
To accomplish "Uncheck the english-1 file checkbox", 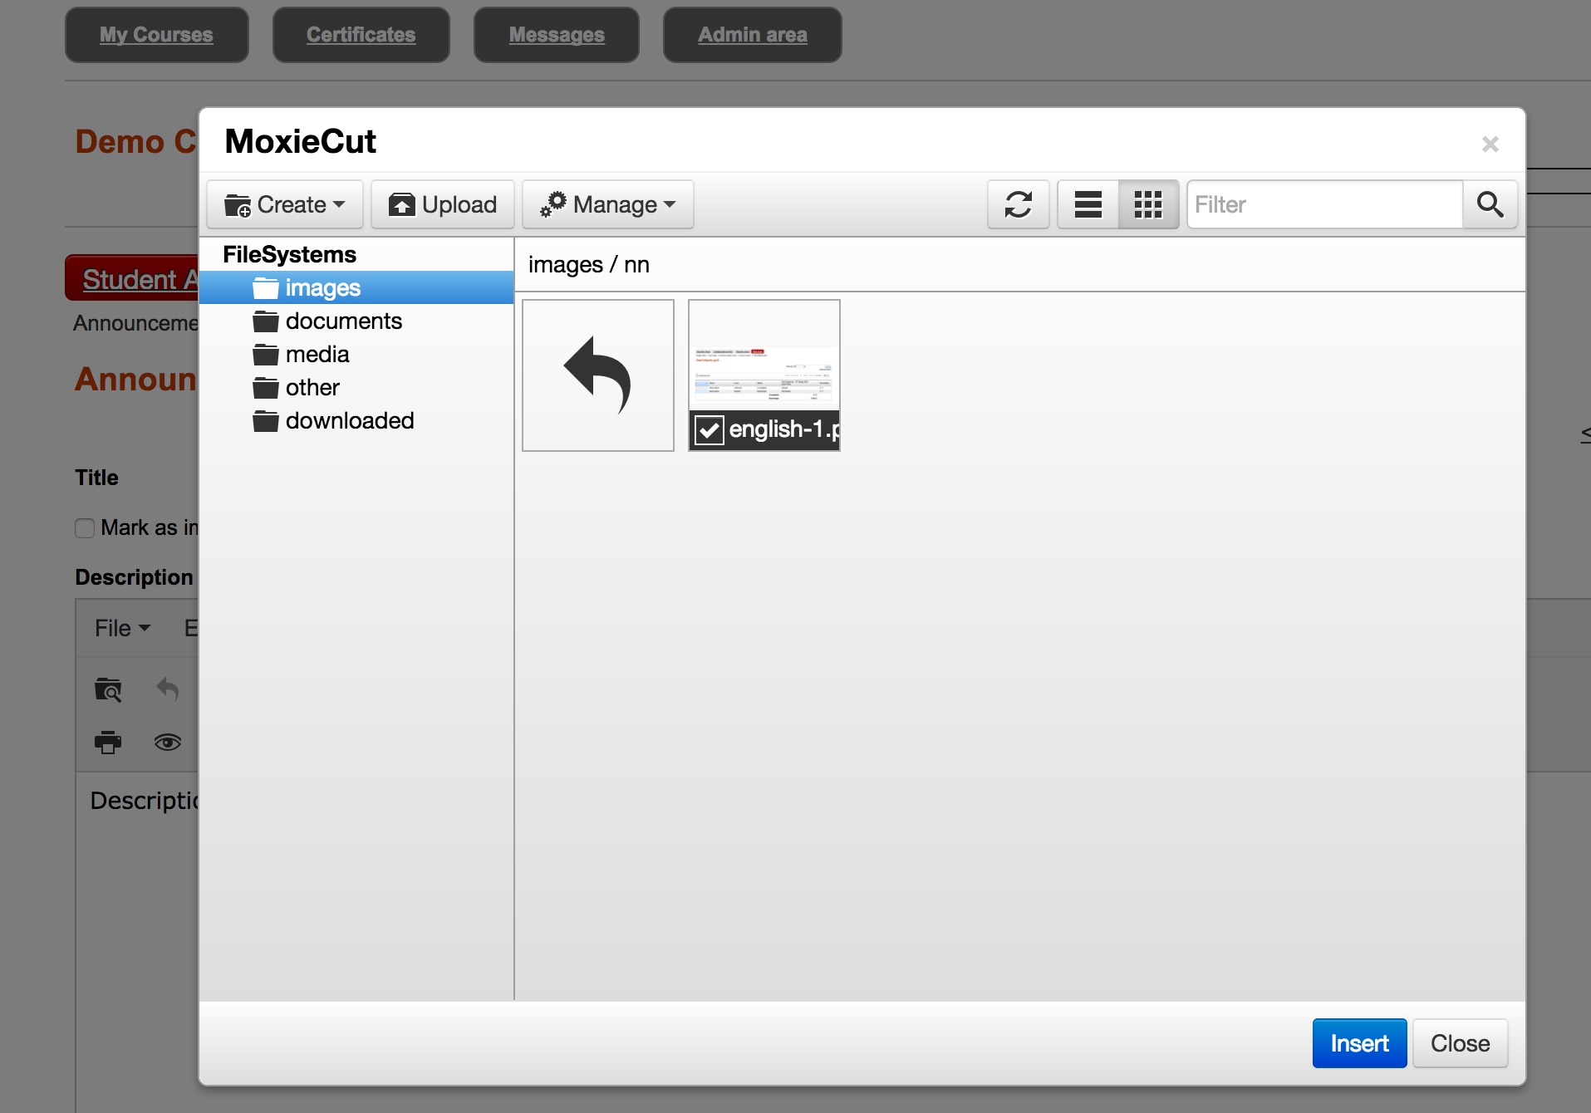I will pos(709,430).
